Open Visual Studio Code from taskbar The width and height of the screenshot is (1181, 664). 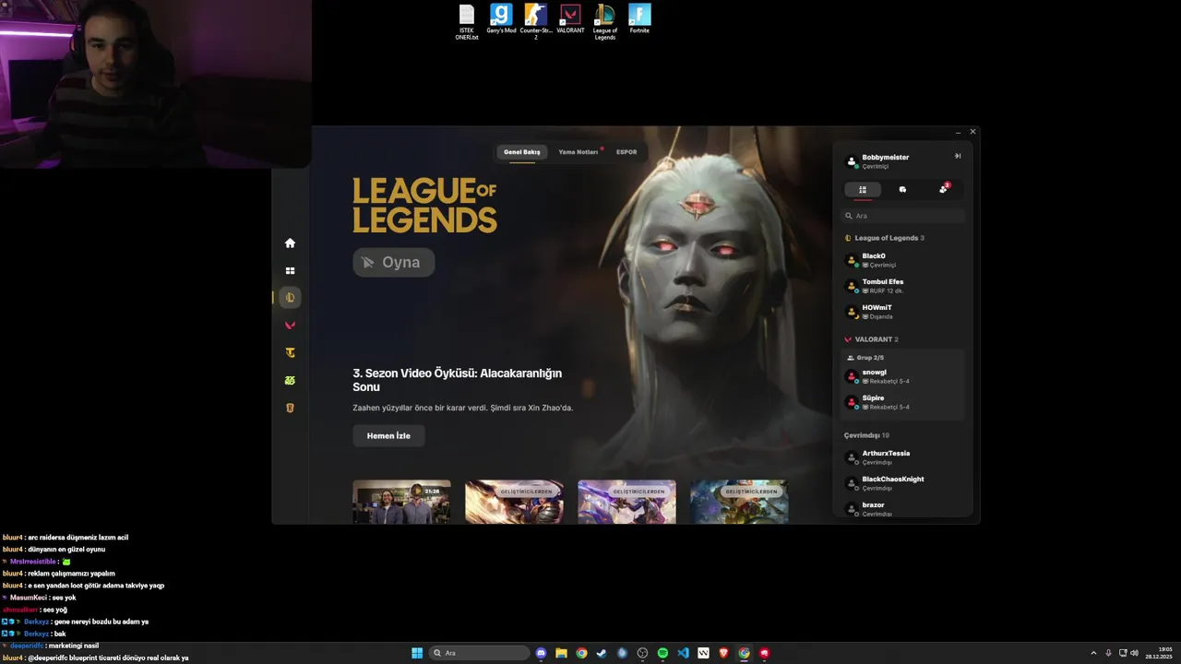click(x=683, y=653)
